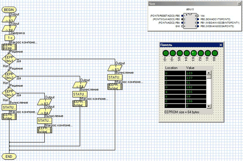This screenshot has height=161, width=243.
Task: Click chip pin 8 Vcc square
Action: point(198,16)
